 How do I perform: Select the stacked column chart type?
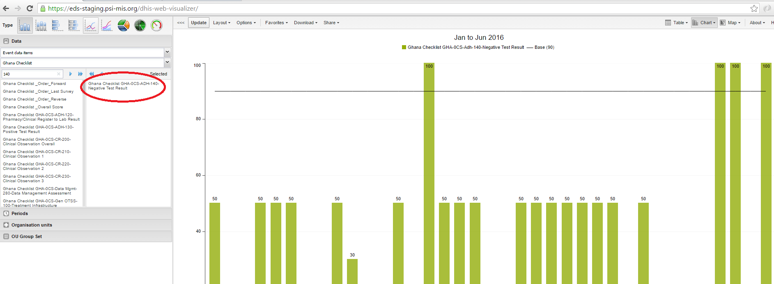(41, 25)
